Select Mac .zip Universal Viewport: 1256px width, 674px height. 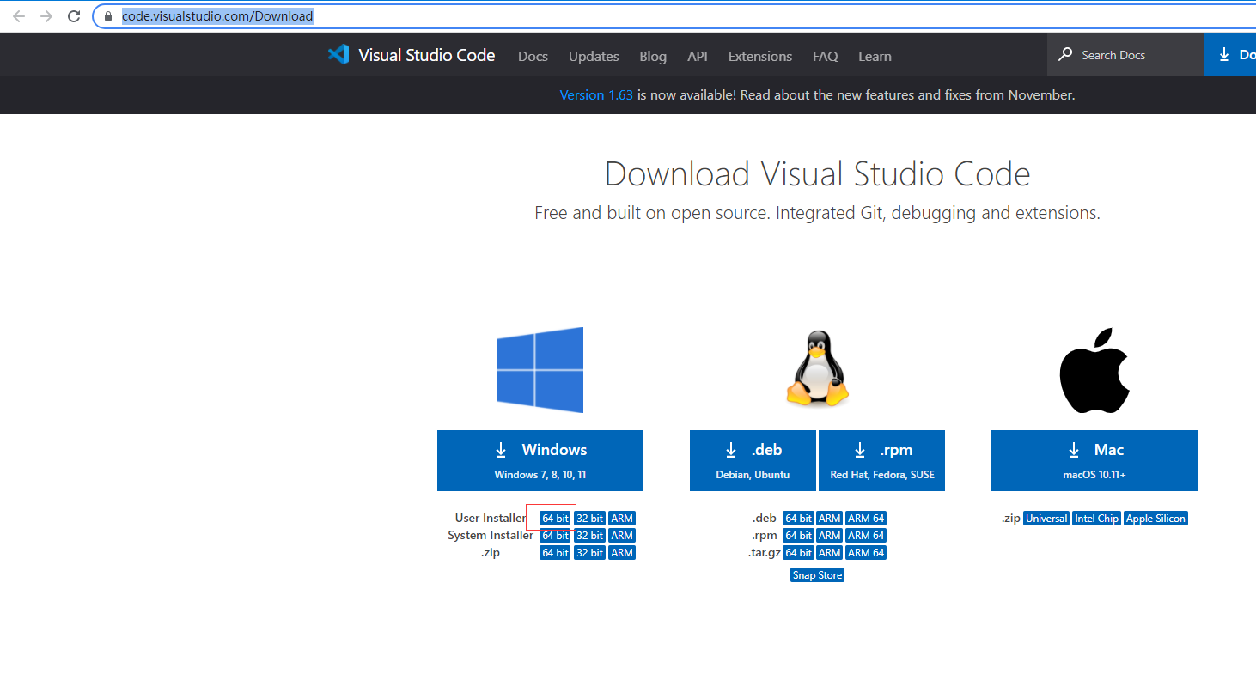tap(1046, 519)
